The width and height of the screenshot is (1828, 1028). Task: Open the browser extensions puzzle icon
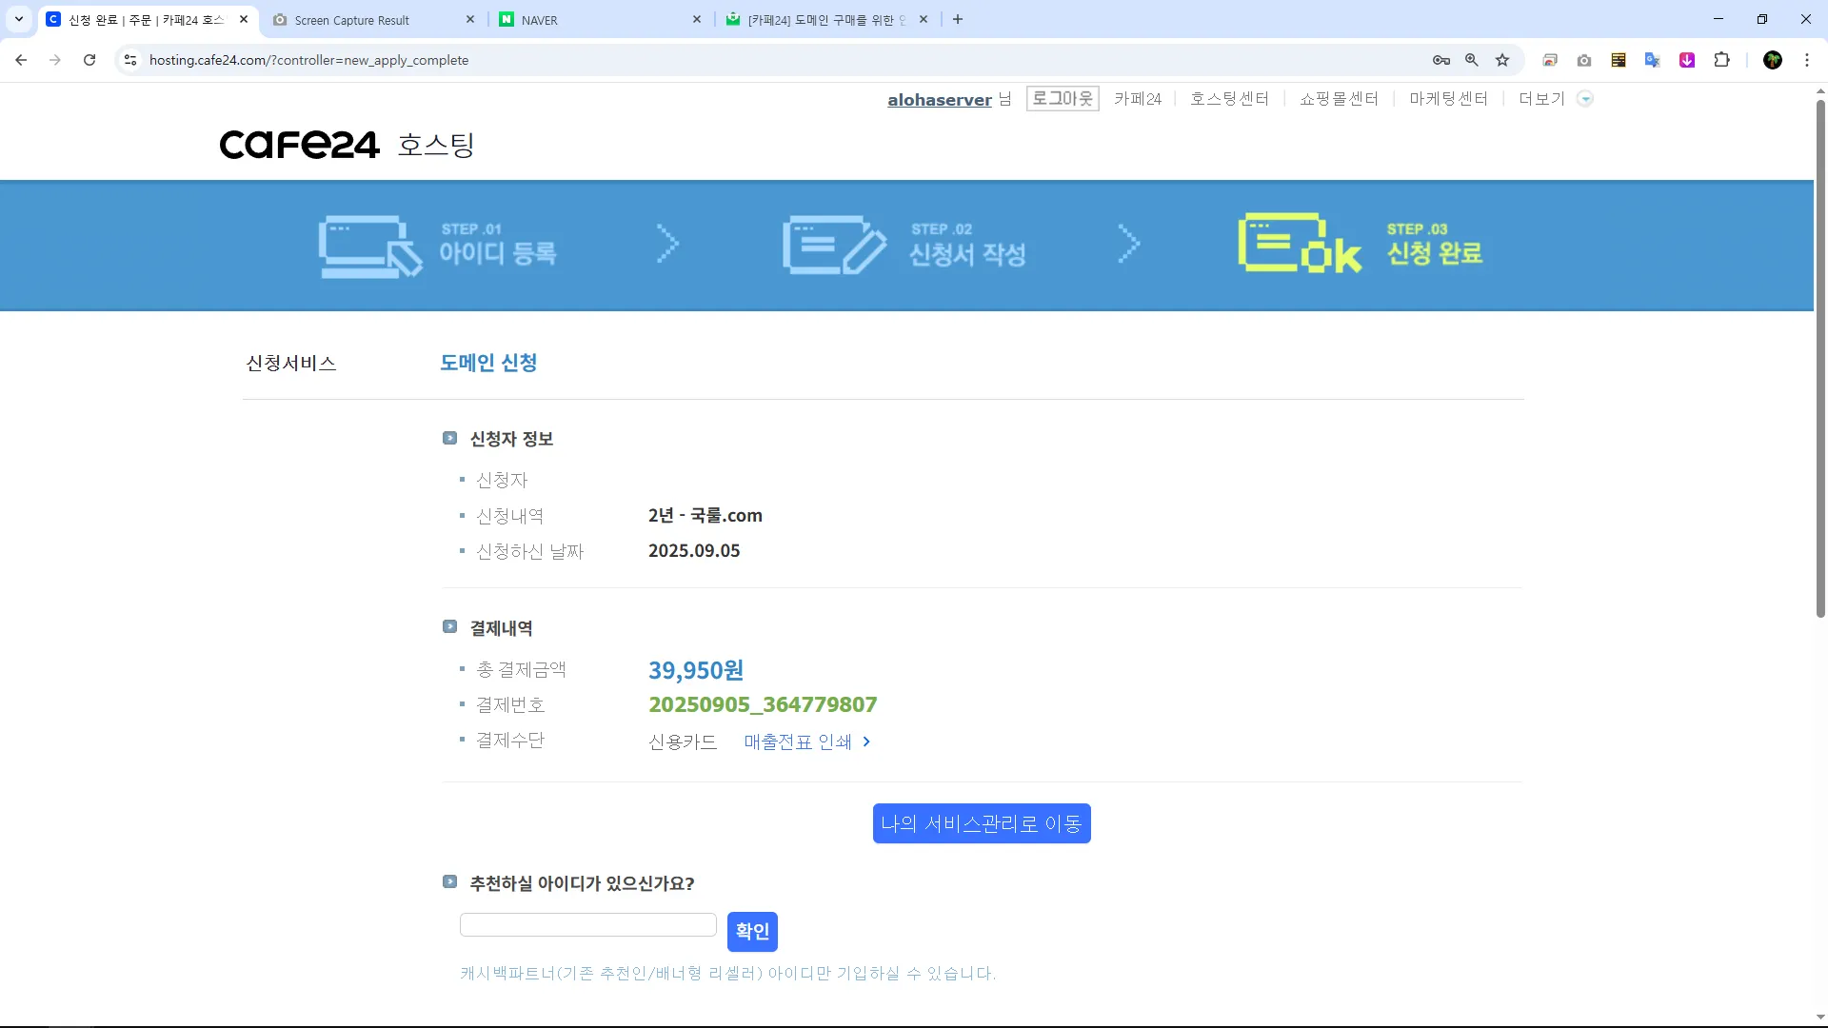(x=1721, y=60)
